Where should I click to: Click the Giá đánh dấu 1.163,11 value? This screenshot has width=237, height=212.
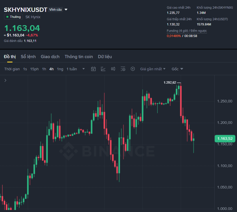(x=30, y=41)
